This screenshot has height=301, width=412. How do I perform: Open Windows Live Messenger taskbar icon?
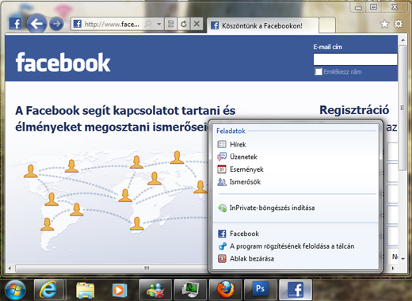click(155, 290)
